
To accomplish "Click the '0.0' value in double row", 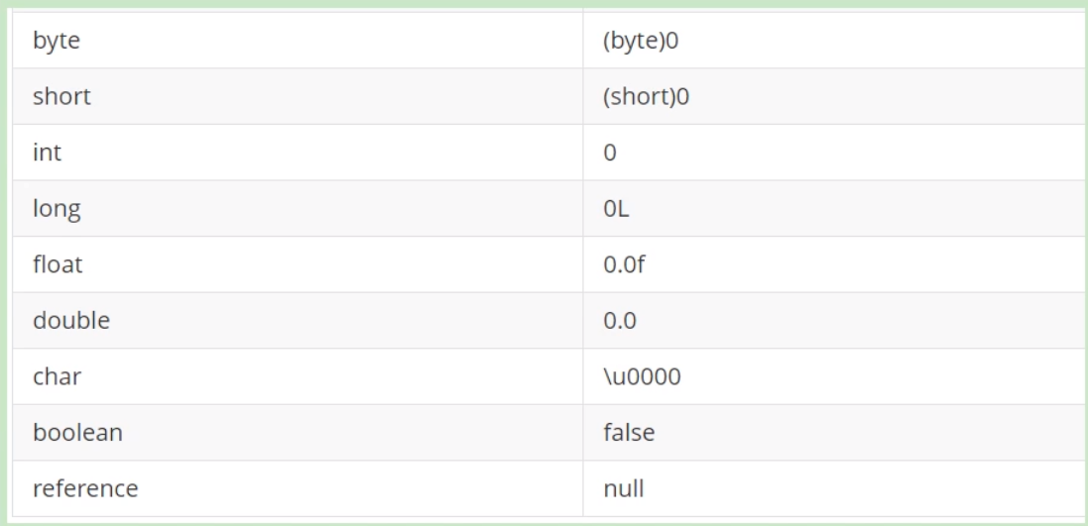I will [618, 321].
